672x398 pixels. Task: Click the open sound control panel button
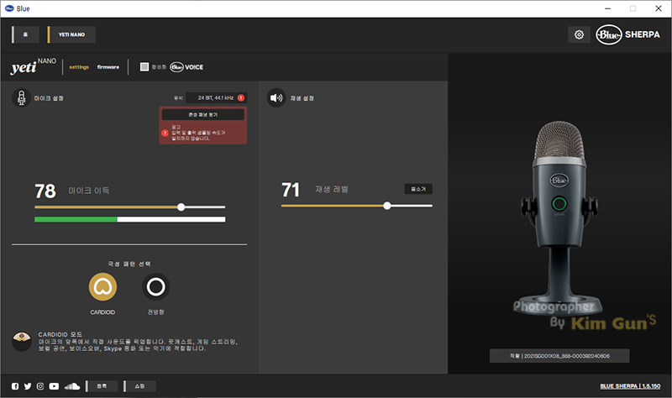point(203,114)
